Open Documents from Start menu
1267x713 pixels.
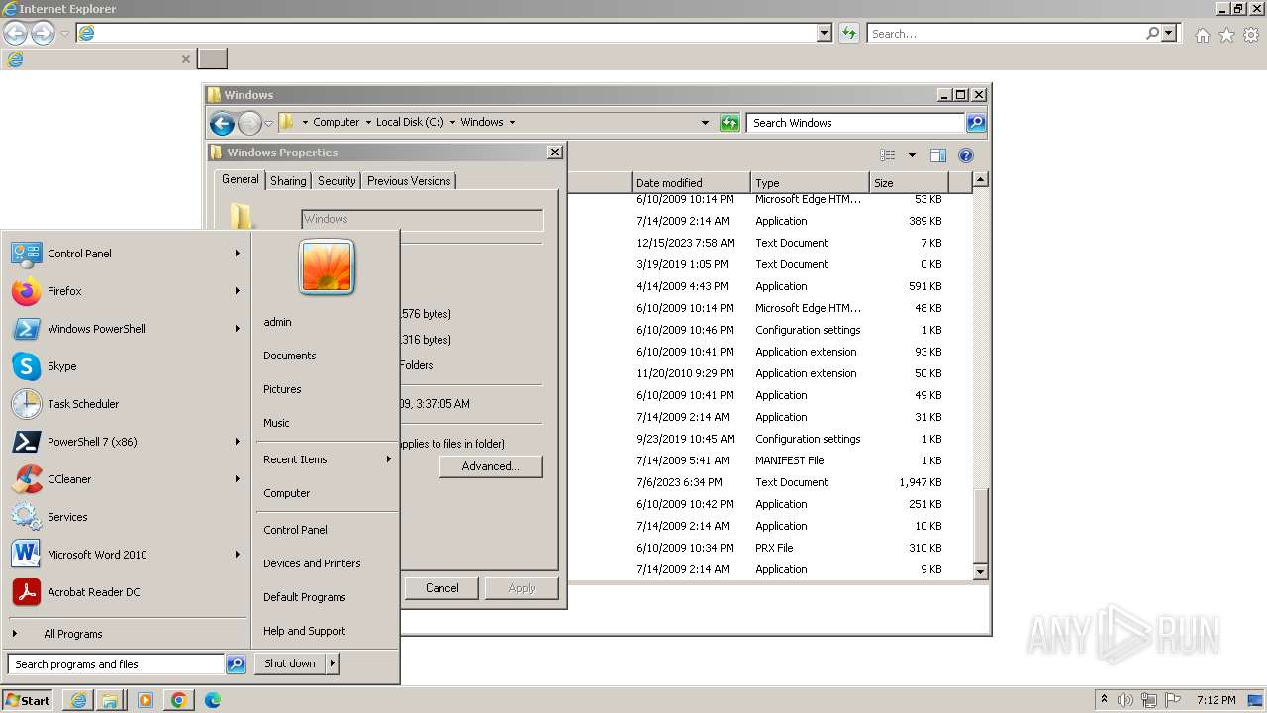click(290, 356)
